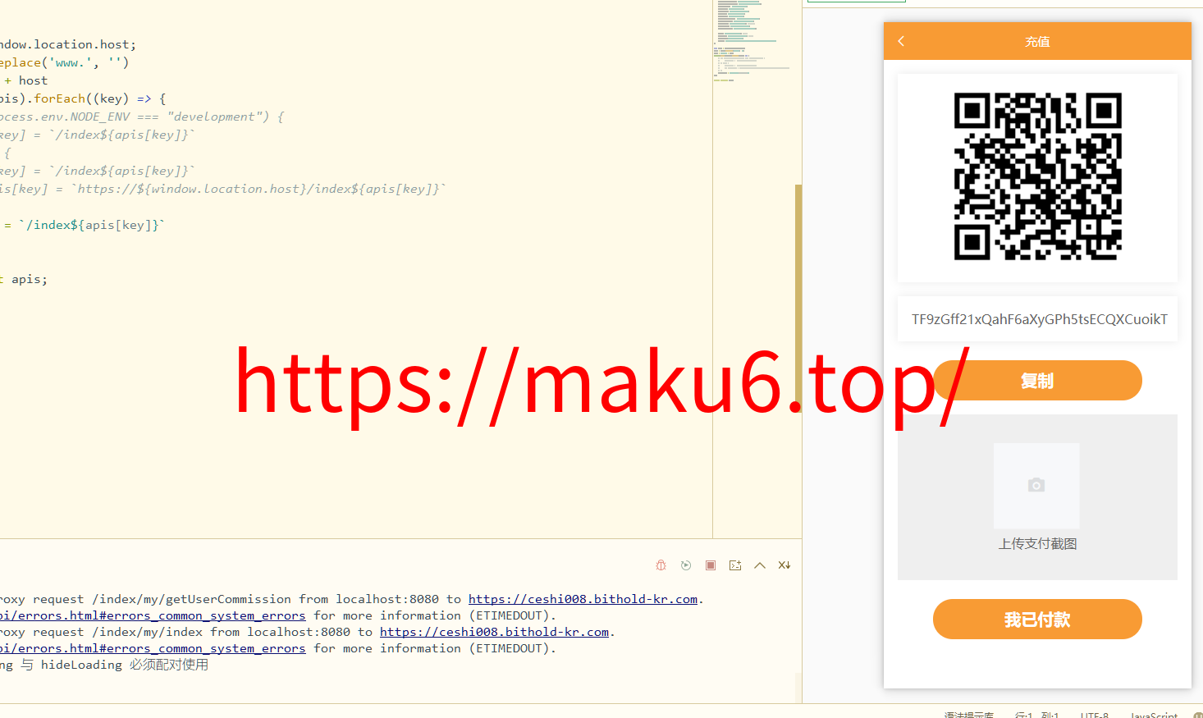Open the errors_common_system_errors link under the /index/my/index line
Screen dimensions: 1203x718
[x=153, y=648]
